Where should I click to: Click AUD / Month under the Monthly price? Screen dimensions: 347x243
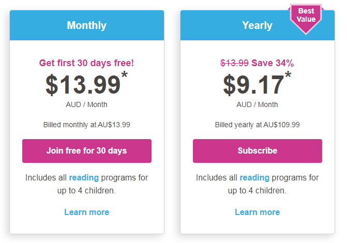point(86,104)
